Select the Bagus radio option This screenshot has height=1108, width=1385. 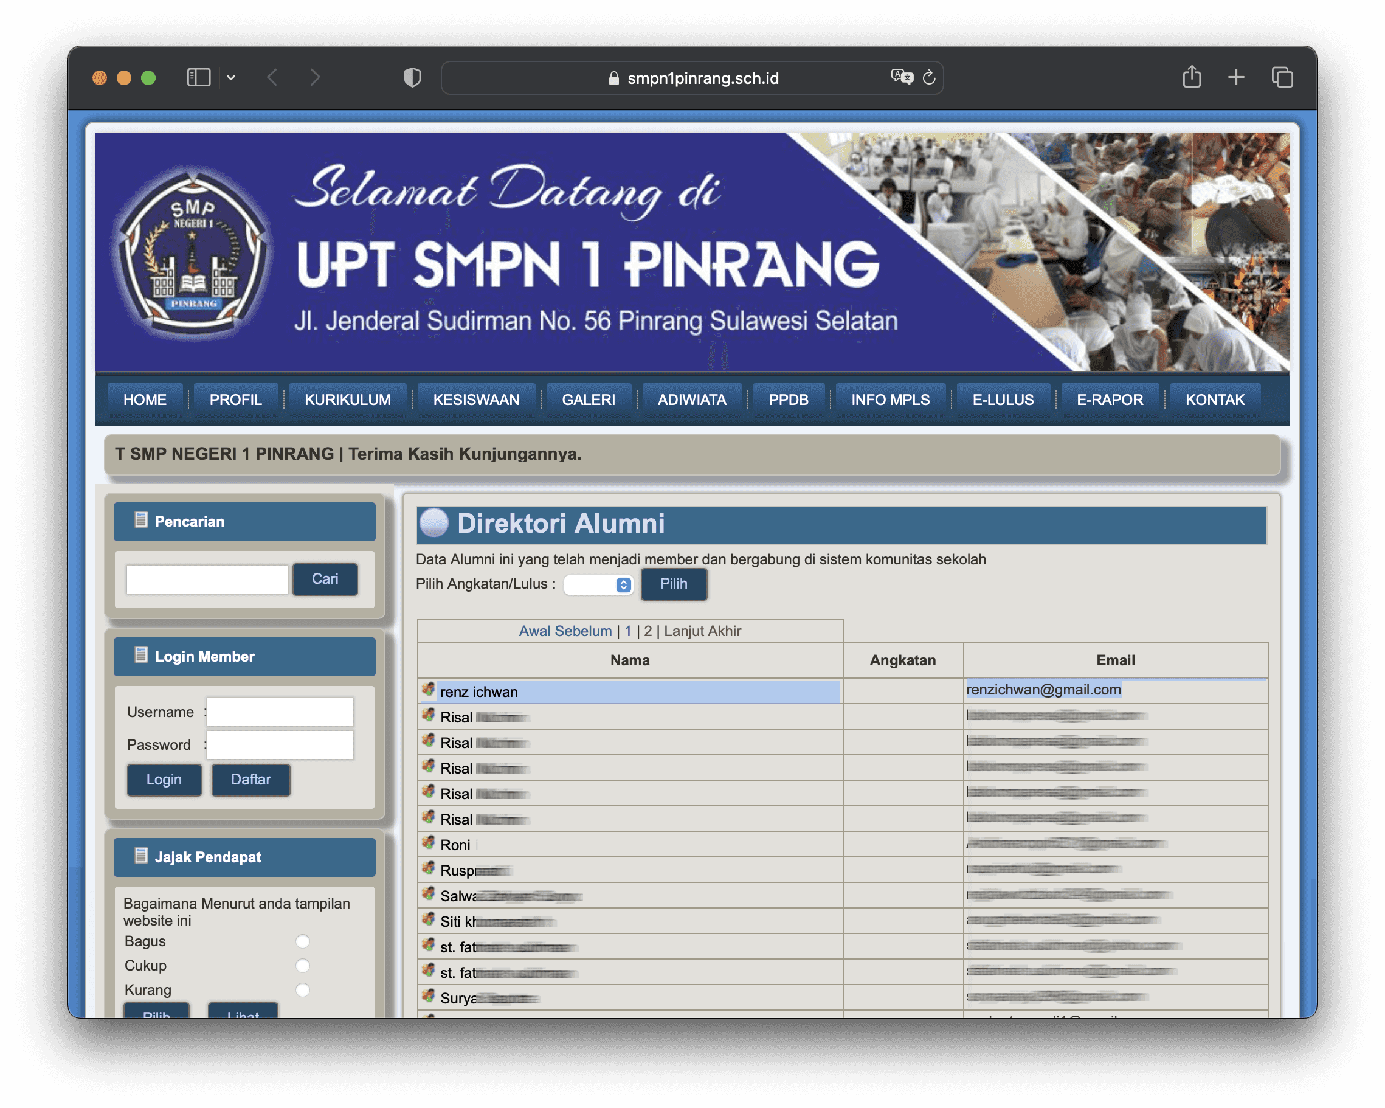(x=303, y=941)
